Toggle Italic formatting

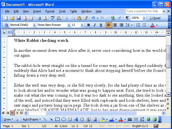[95, 25]
